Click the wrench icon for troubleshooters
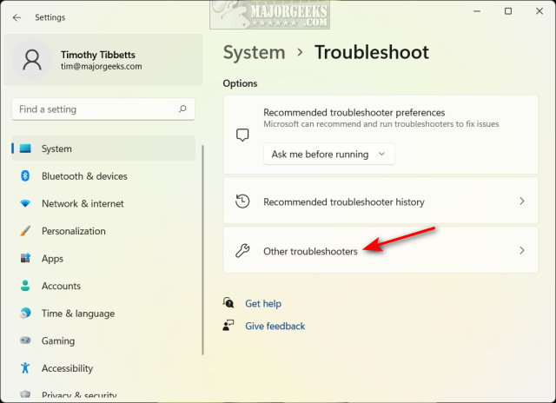 tap(242, 251)
